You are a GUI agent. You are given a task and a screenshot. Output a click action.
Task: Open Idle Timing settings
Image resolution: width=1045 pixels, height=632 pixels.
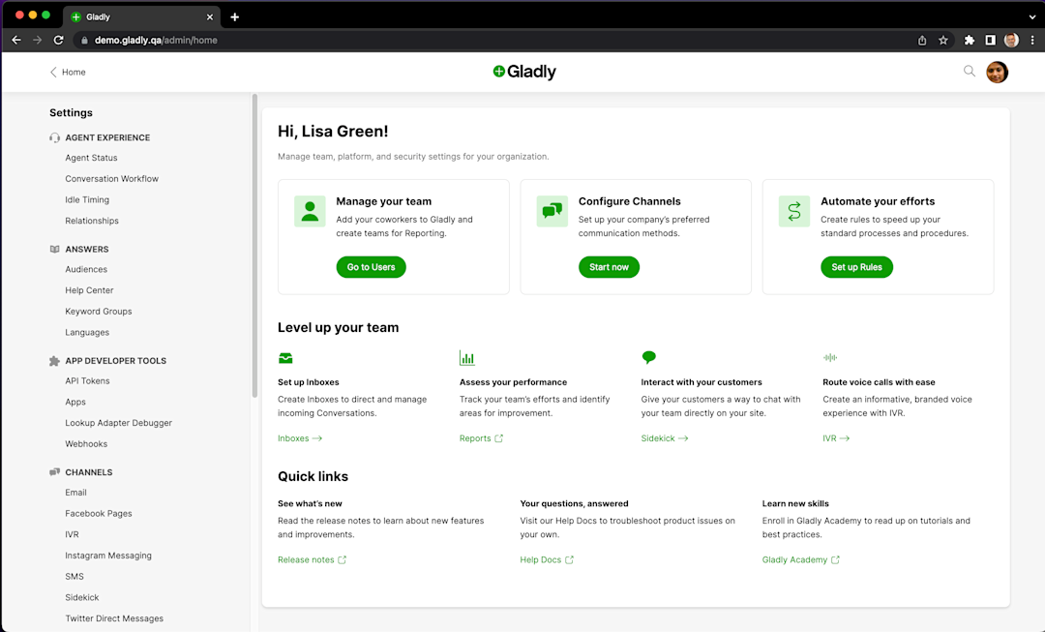coord(87,199)
